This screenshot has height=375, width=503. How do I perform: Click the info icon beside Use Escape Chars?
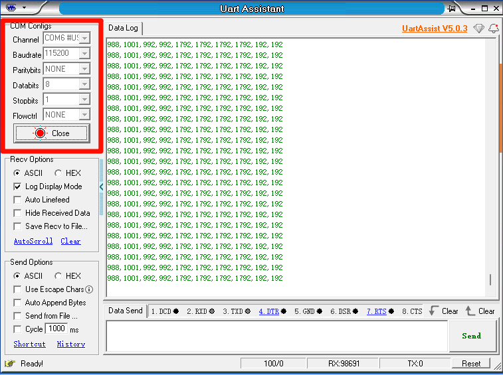point(89,289)
